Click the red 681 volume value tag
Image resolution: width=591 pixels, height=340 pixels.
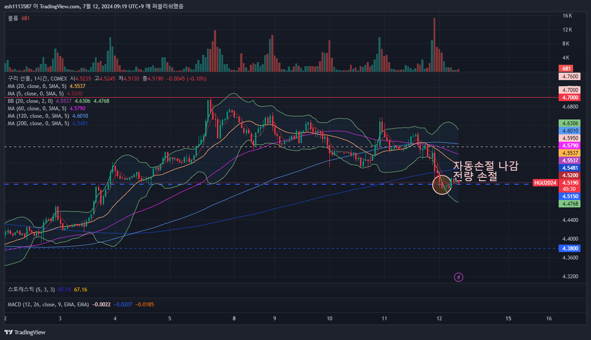(x=566, y=69)
